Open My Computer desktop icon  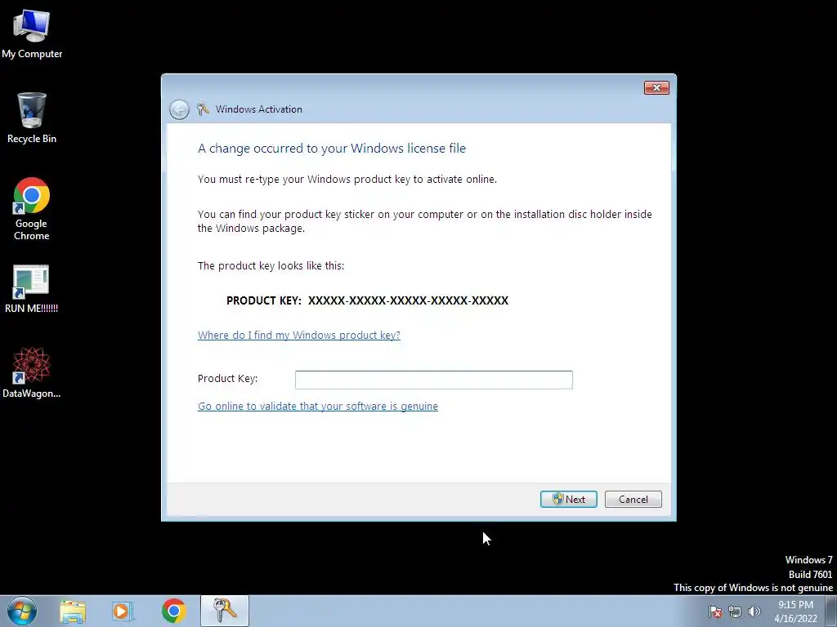[x=32, y=33]
